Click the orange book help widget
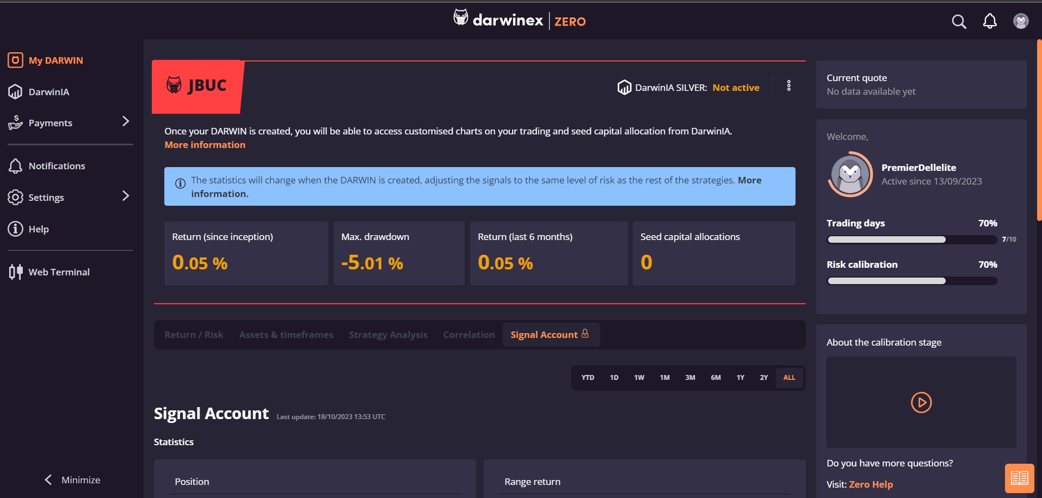Screen dimensions: 1042x498 pyautogui.click(x=1019, y=478)
